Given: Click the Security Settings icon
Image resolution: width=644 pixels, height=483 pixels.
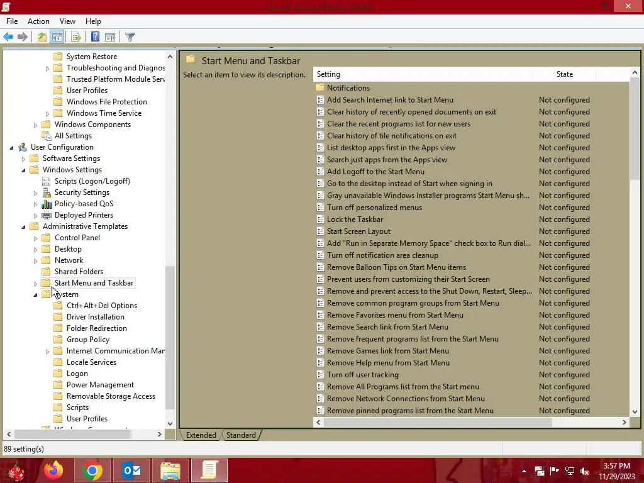Looking at the screenshot, I should click(47, 192).
